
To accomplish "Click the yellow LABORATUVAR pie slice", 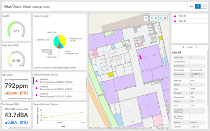I will click(63, 40).
